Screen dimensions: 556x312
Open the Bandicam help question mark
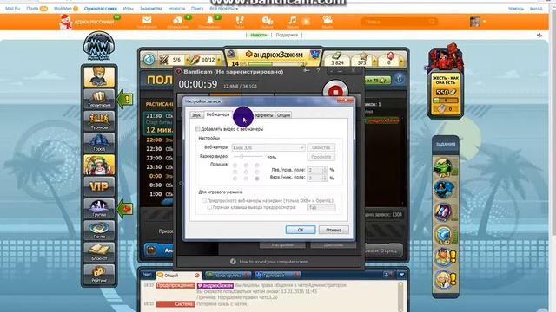click(318, 71)
